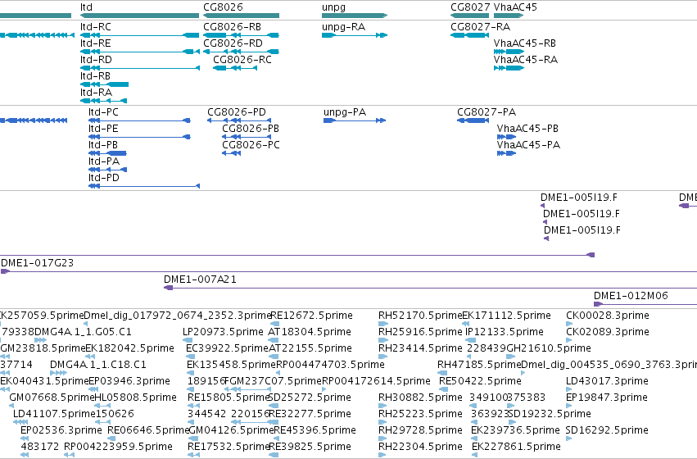
Task: Click the RH25916.5prime EST label
Action: click(420, 332)
